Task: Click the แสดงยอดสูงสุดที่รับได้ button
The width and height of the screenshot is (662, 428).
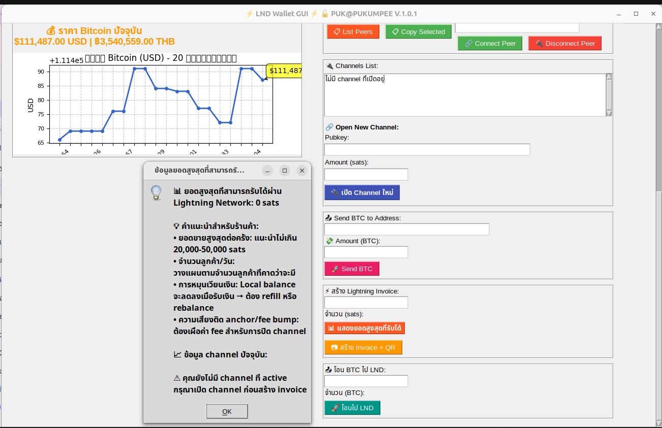Action: click(x=365, y=328)
